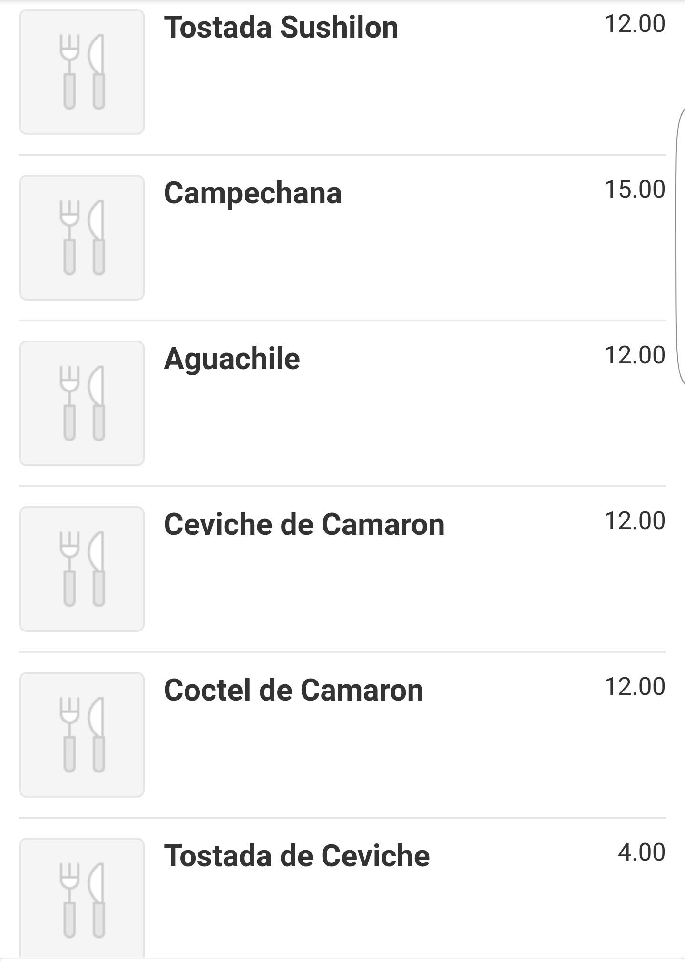Click the 12.00 price for Coctel de Camaron
685x962 pixels.
(x=635, y=687)
